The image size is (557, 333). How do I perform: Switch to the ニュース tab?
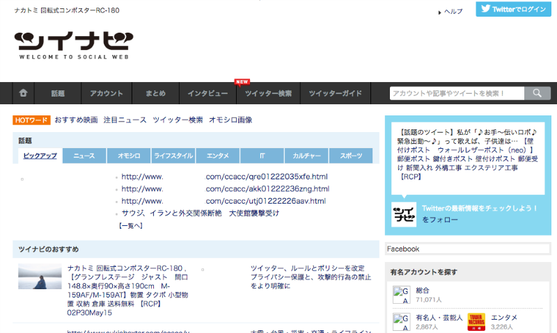pyautogui.click(x=84, y=156)
